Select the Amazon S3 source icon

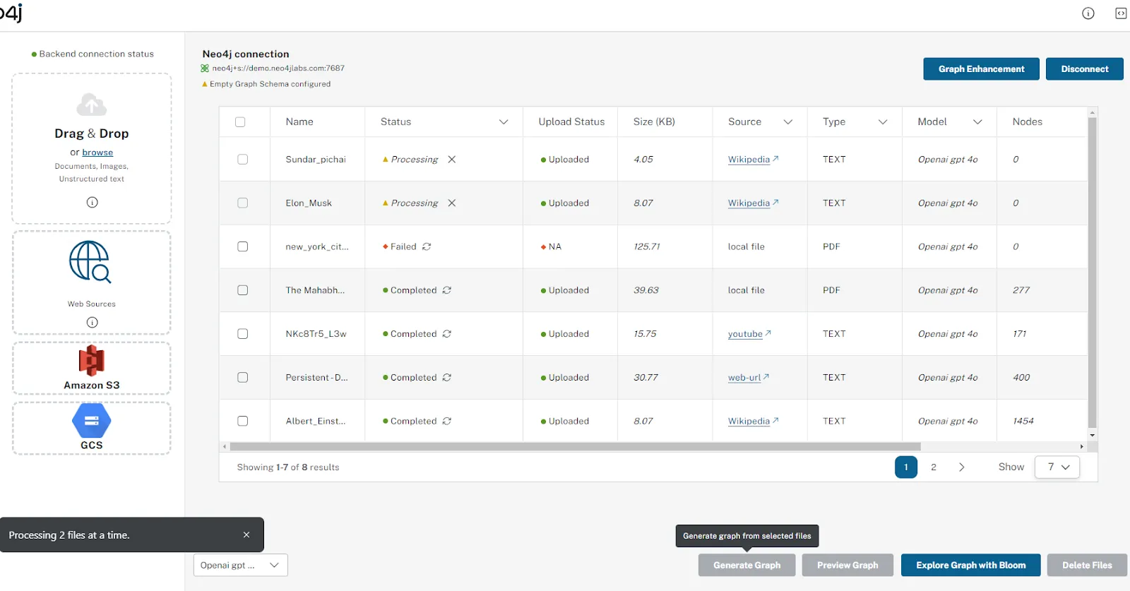point(91,361)
